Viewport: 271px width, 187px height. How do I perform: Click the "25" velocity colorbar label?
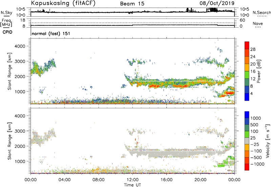(x=253, y=138)
